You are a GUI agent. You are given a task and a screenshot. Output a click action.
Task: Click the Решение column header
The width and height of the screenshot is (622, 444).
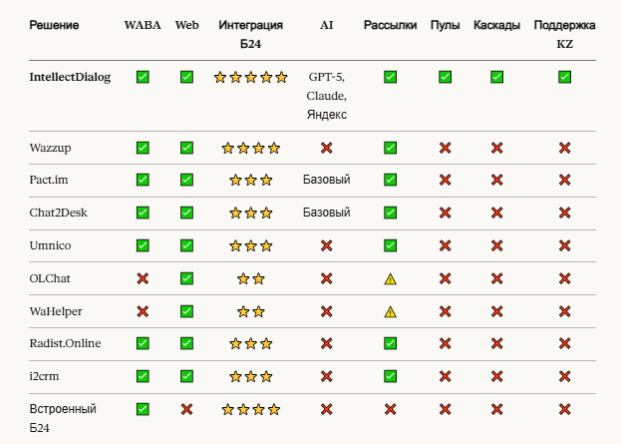coord(54,24)
